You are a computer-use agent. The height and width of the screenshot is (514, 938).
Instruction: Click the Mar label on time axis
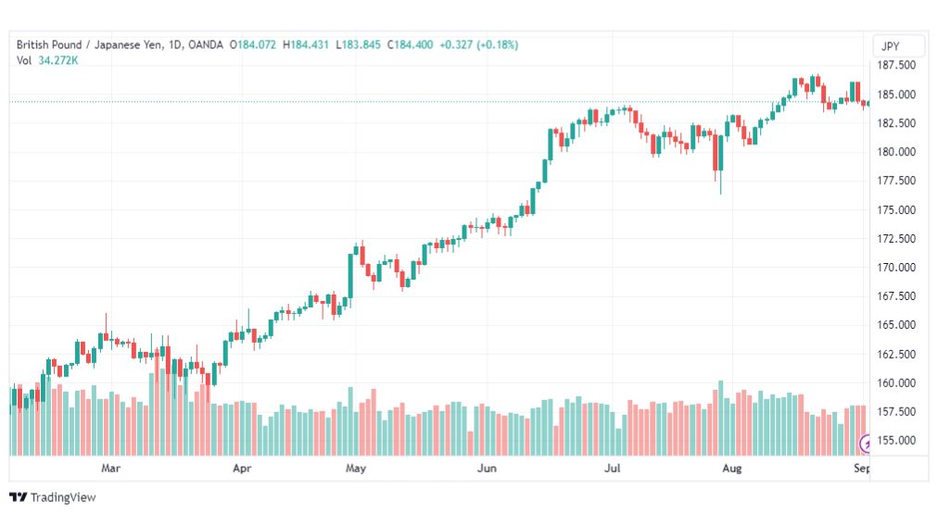click(110, 468)
